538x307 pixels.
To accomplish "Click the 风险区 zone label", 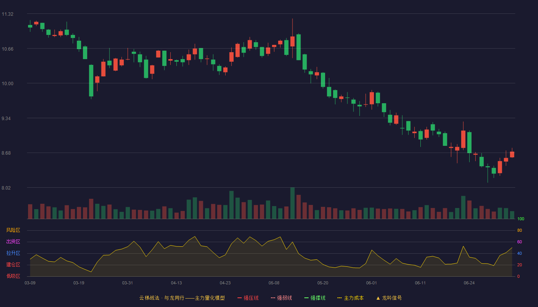I will coord(13,230).
